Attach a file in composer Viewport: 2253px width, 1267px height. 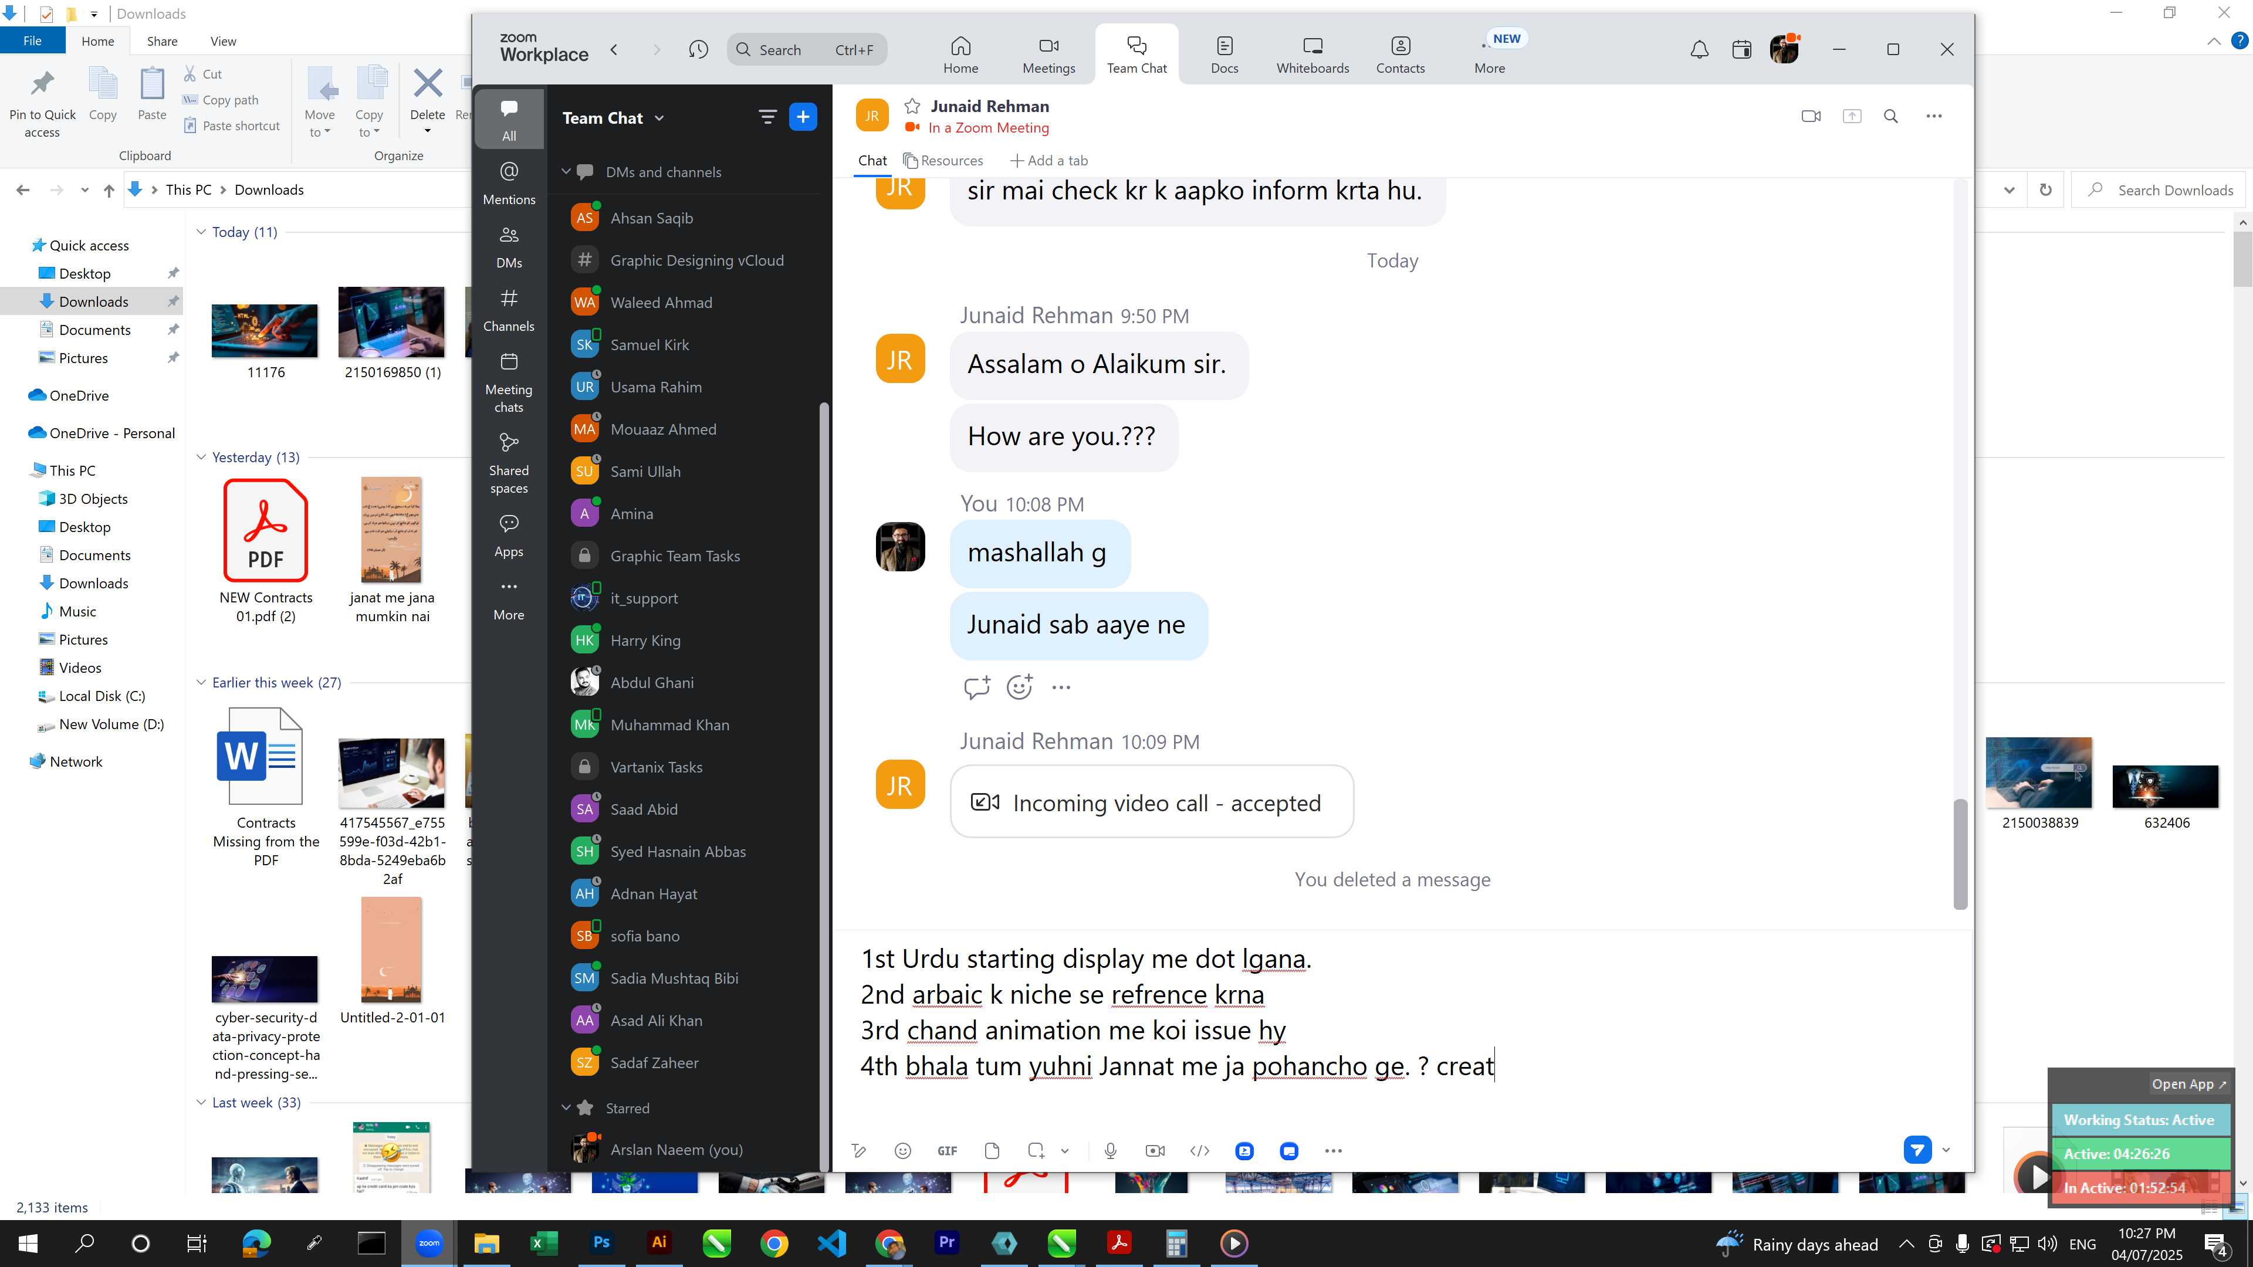coord(992,1151)
